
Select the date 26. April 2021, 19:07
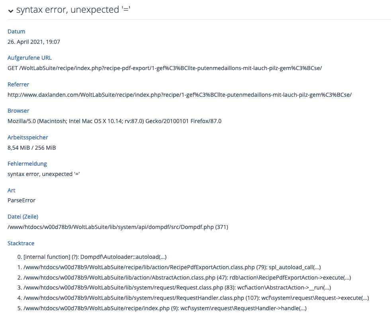tap(34, 41)
